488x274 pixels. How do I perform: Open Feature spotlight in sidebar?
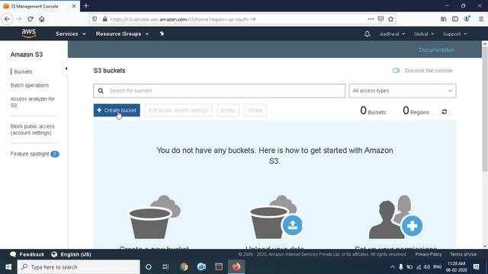(30, 154)
